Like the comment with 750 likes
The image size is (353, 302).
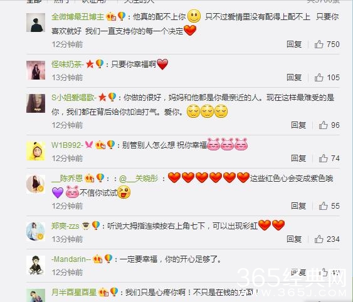(319, 44)
